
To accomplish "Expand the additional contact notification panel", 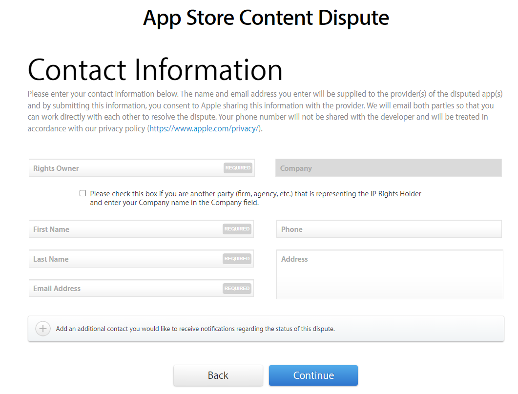I will 266,329.
